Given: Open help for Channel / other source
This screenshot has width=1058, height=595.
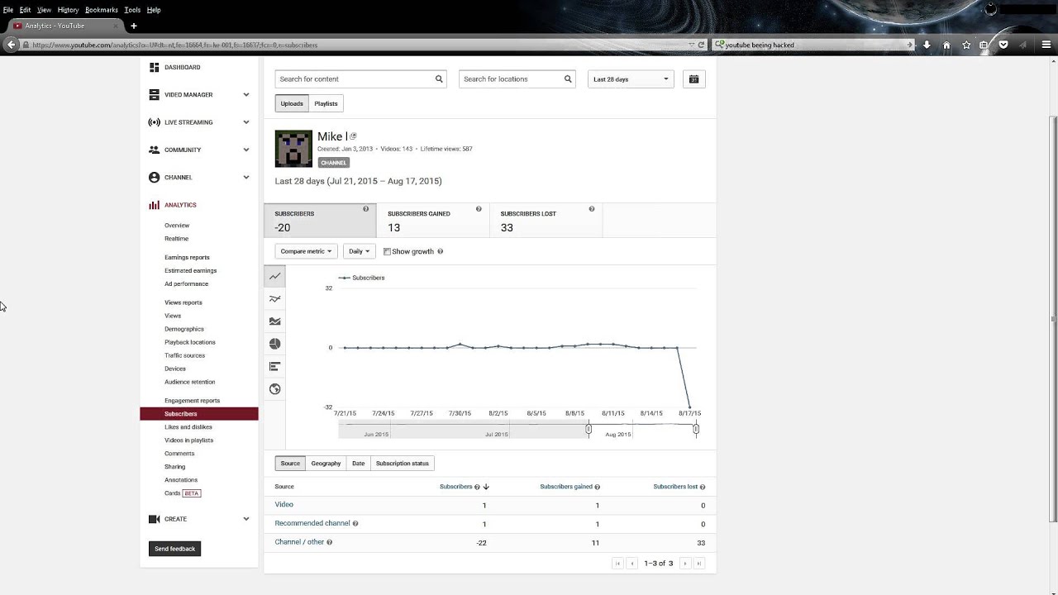Looking at the screenshot, I should (329, 542).
